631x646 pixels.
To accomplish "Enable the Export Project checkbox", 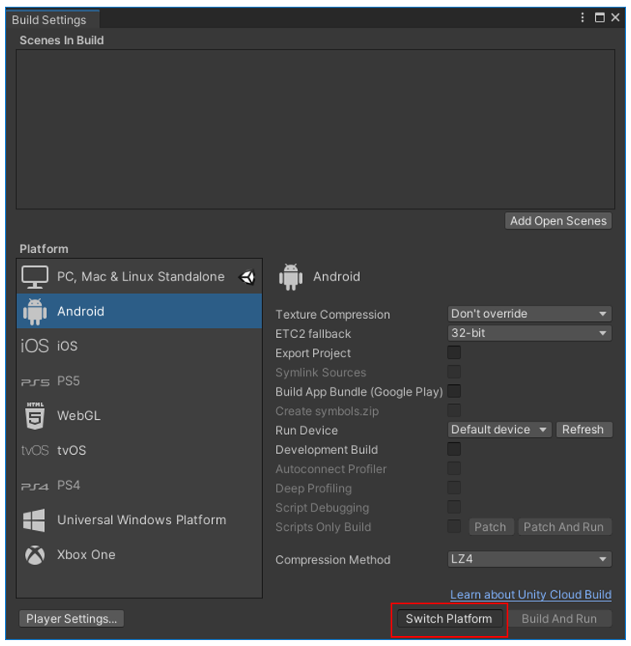I will pos(454,353).
